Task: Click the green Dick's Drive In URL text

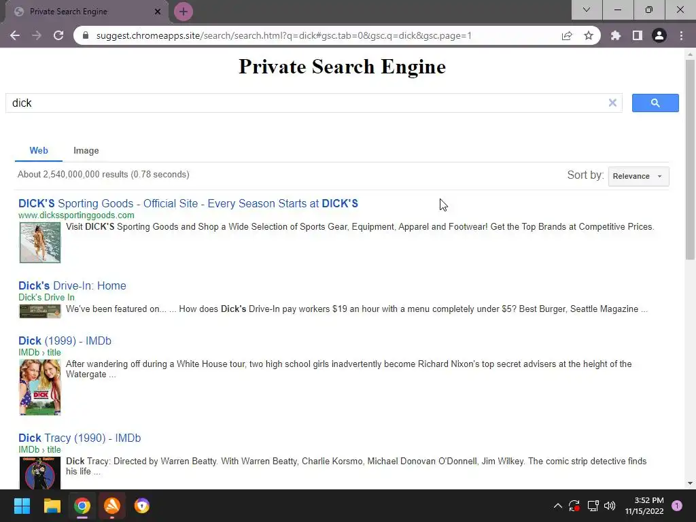Action: pyautogui.click(x=47, y=298)
